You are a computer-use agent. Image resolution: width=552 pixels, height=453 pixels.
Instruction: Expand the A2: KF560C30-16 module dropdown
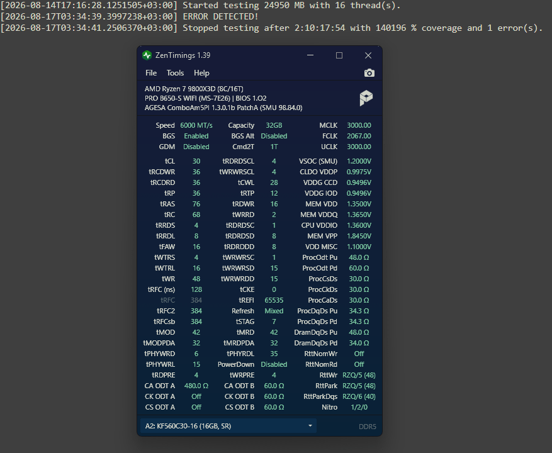[x=228, y=426]
